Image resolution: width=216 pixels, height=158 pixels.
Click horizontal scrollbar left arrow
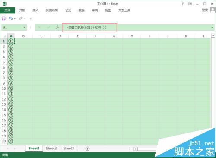(136, 149)
